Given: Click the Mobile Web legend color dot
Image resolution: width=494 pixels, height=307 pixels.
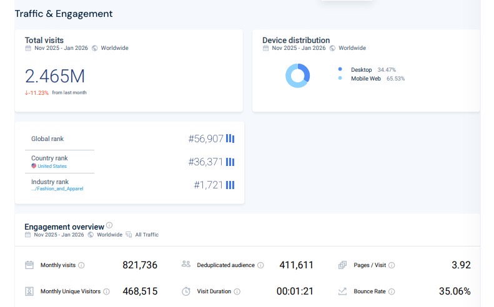Looking at the screenshot, I should click(x=340, y=79).
